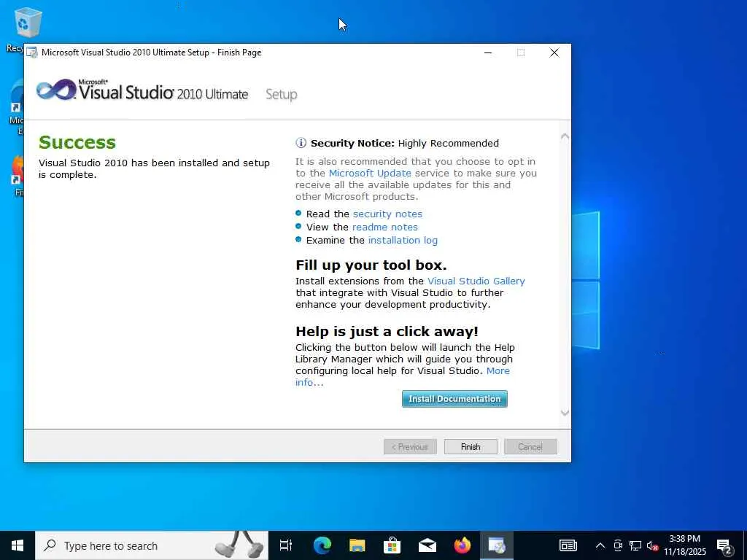
Task: Open the Microsoft Update link
Action: pos(370,174)
